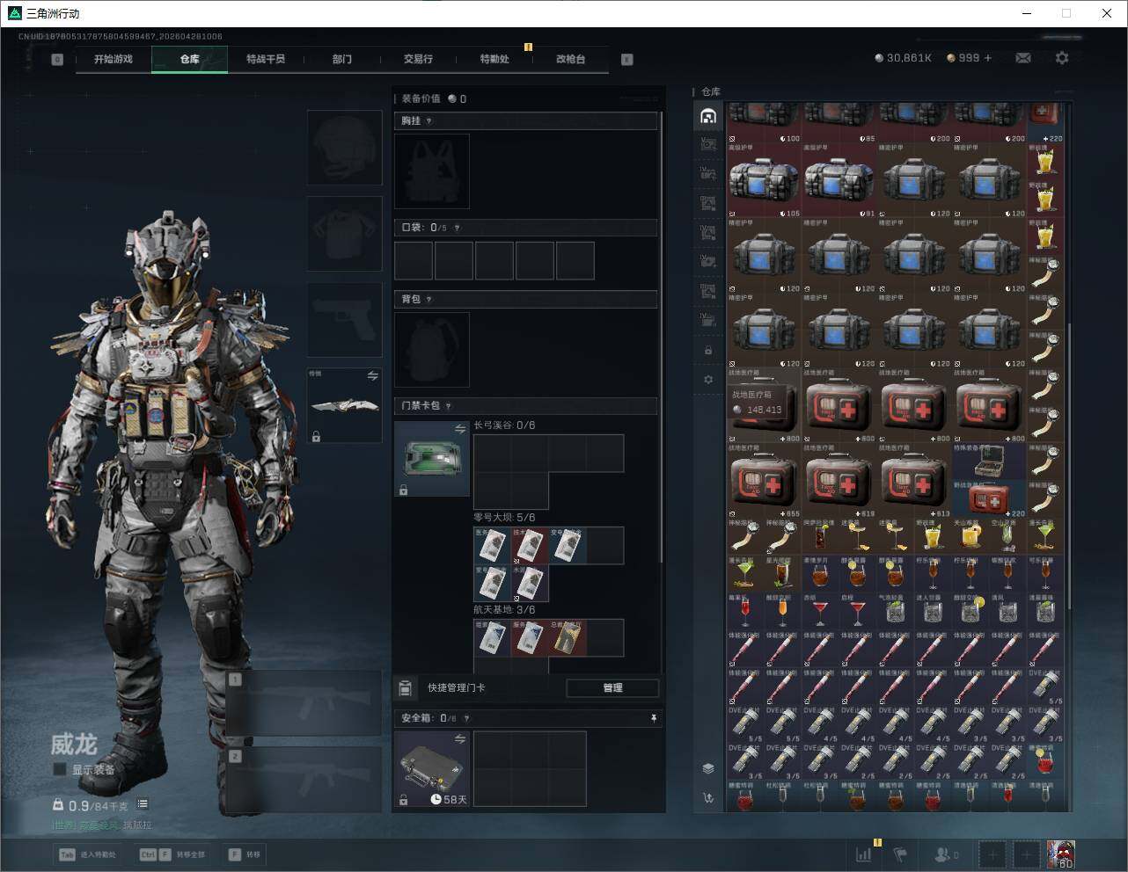Click the plus button next to 999

click(988, 58)
